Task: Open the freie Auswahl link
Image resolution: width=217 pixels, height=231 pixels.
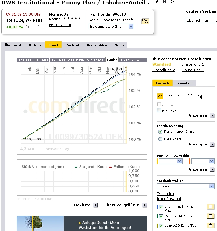Action: pos(169,199)
